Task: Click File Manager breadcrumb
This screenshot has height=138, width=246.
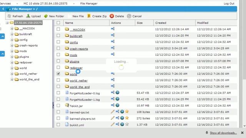Action: [89, 3]
